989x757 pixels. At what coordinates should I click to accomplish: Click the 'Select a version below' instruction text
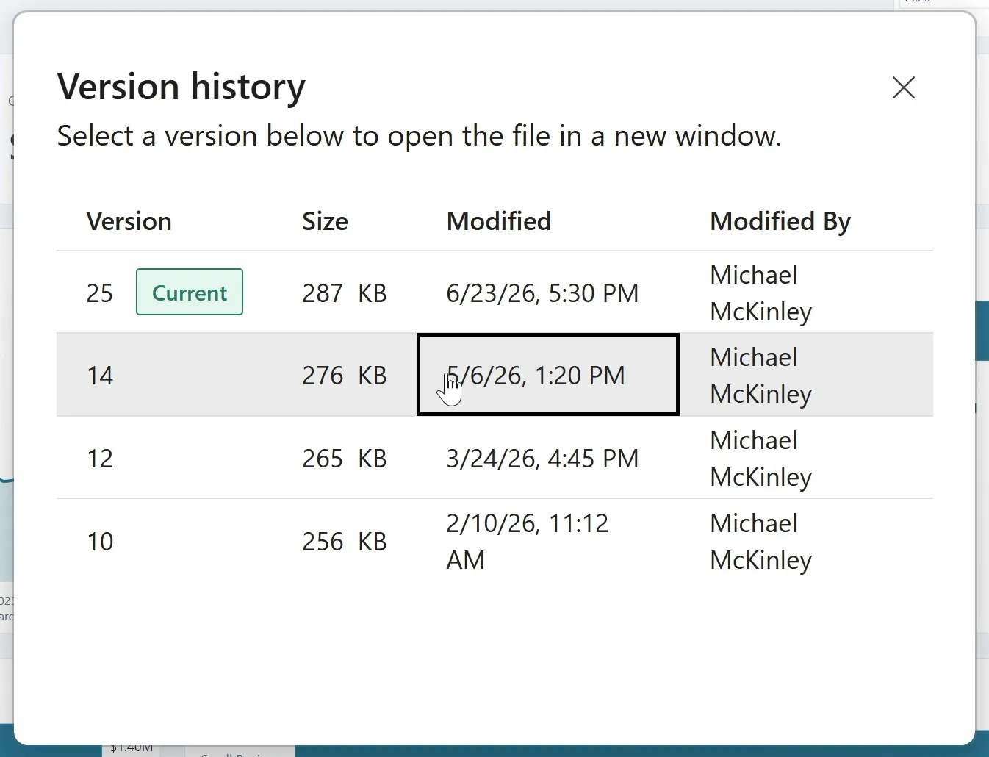(420, 136)
